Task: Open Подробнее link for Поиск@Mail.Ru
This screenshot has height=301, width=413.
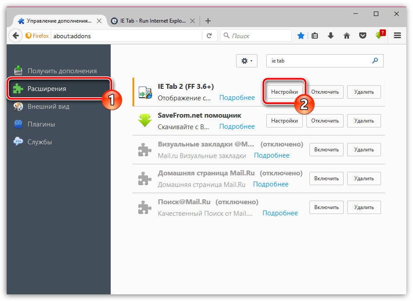Action: tap(280, 213)
